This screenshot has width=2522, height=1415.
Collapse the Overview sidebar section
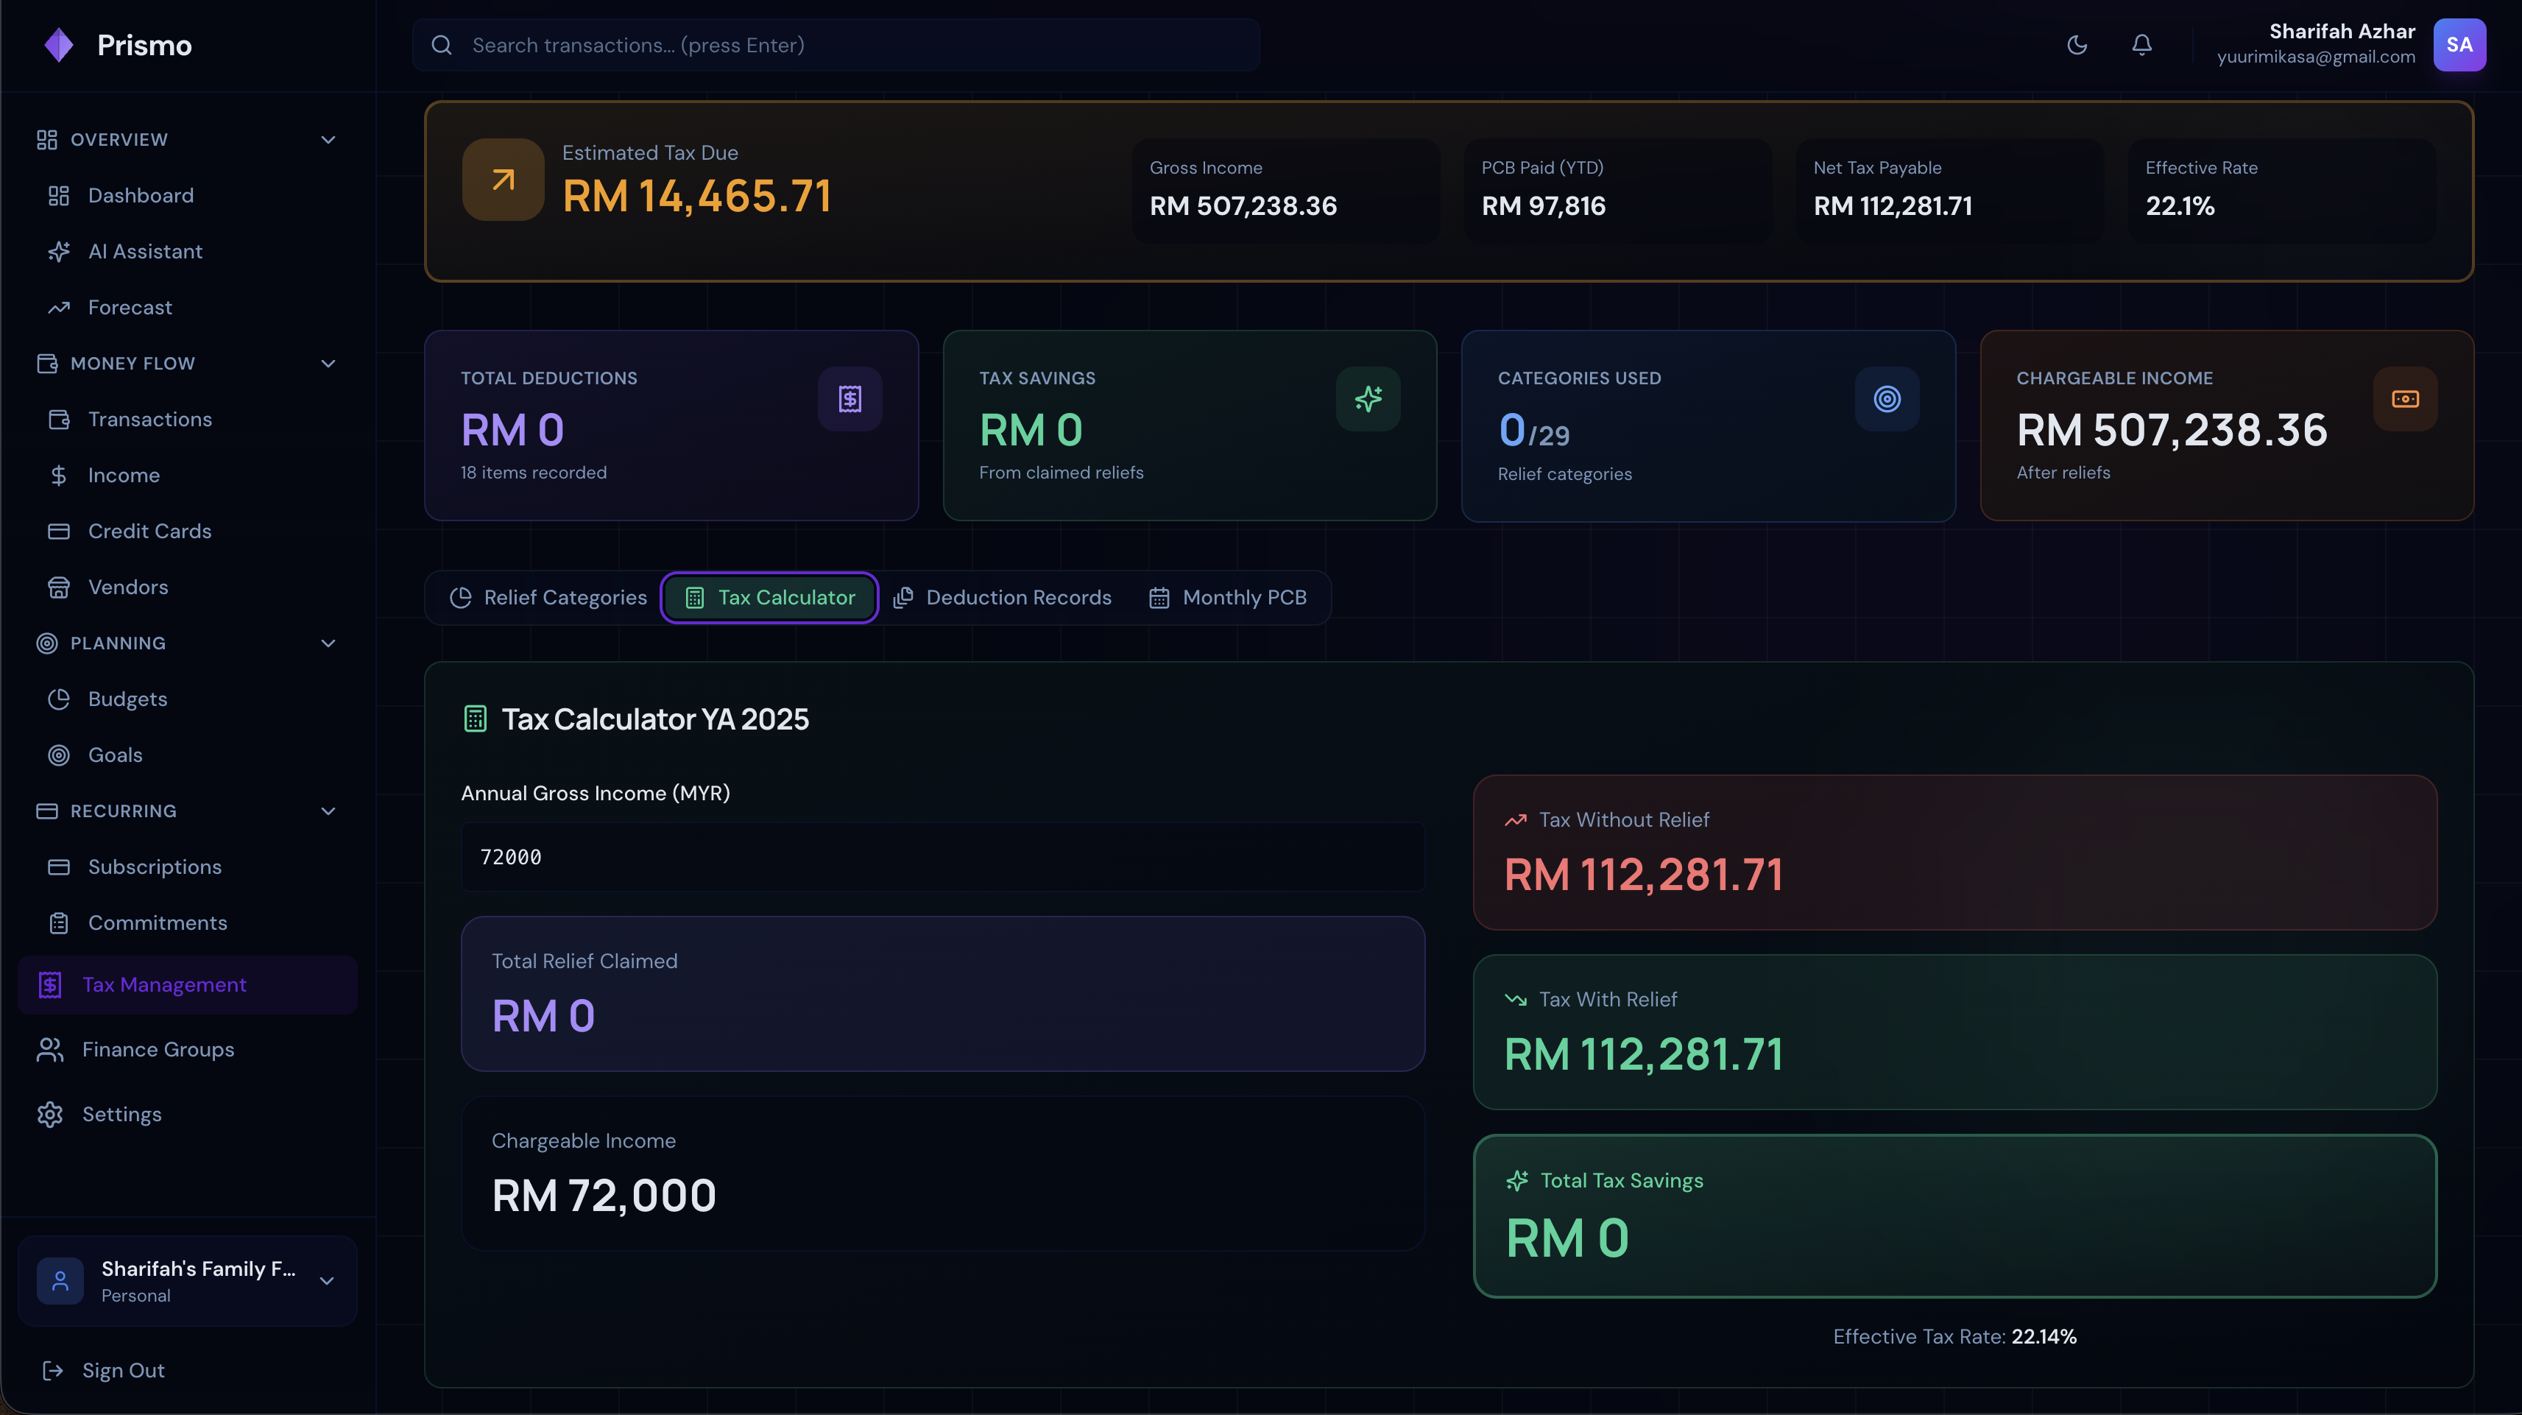tap(328, 140)
